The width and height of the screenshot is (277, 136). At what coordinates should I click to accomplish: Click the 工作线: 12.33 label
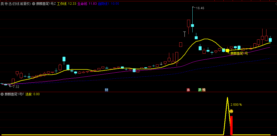click(x=66, y=4)
